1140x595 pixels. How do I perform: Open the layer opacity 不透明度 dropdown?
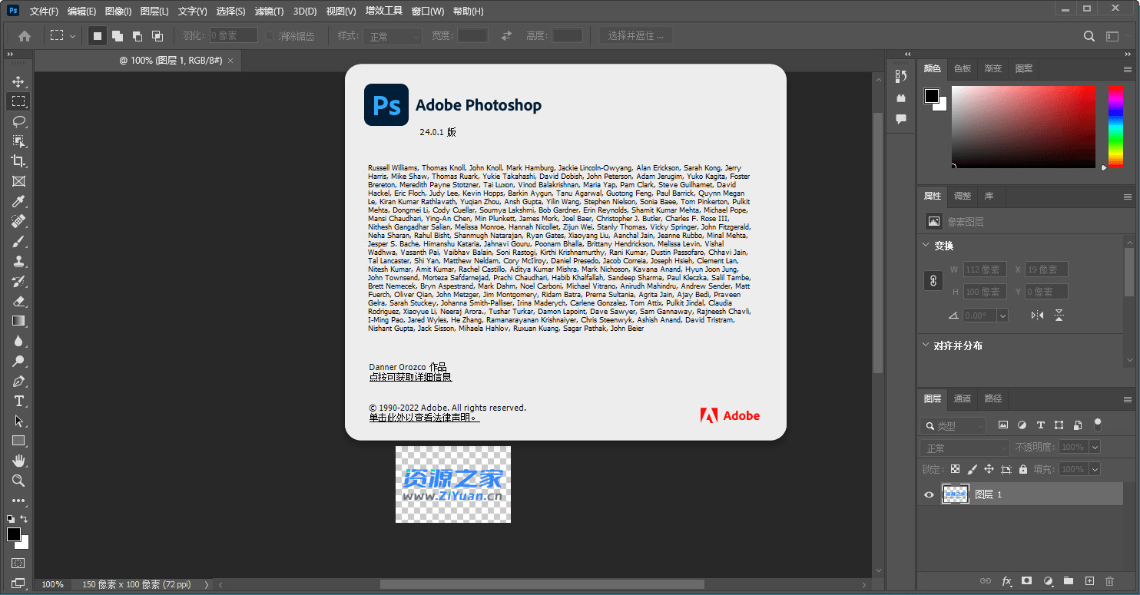click(1094, 446)
